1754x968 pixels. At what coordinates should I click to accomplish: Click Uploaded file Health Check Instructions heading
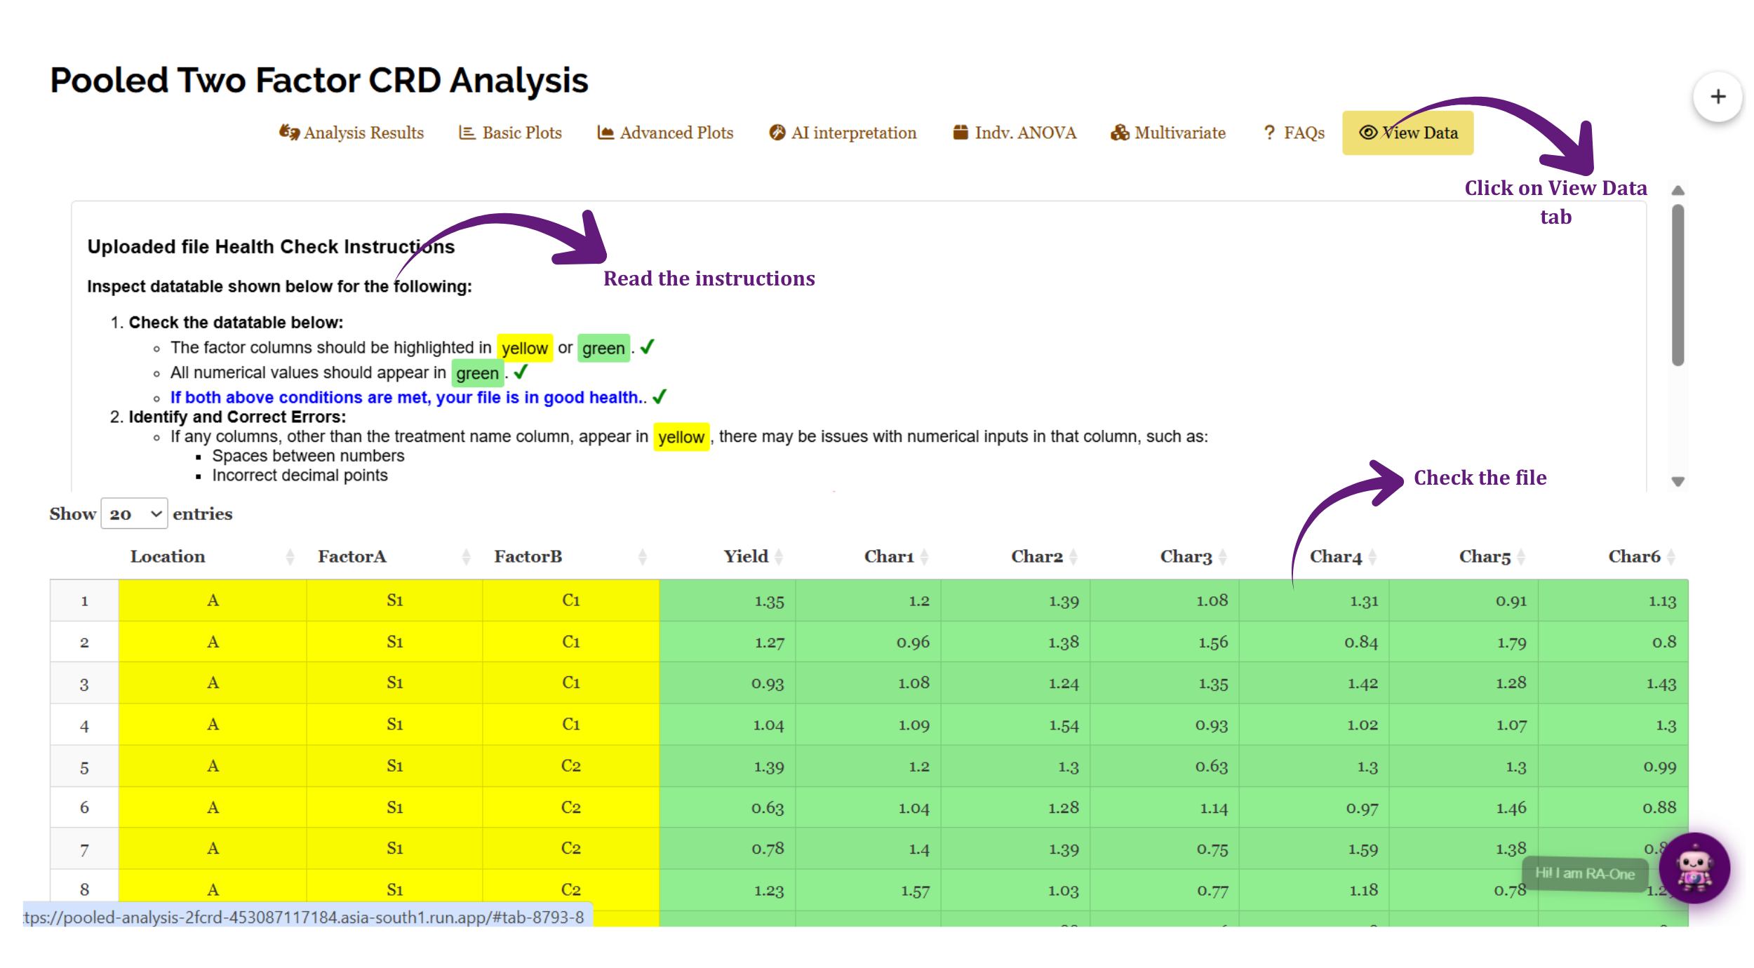[271, 247]
